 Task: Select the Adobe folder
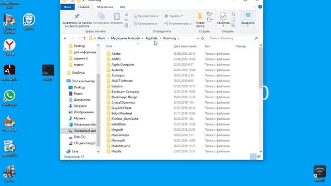click(116, 54)
